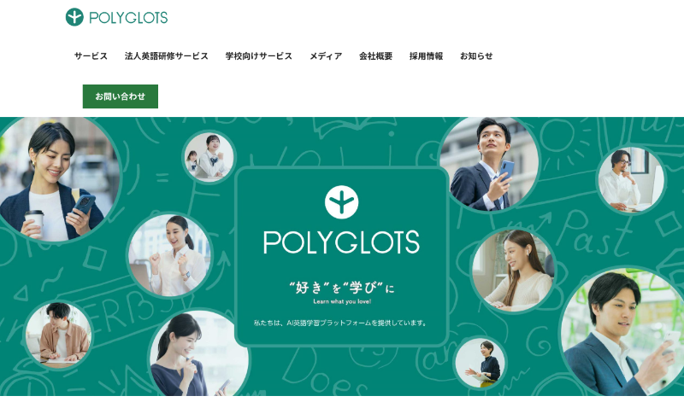Viewport: 684px width, 402px height.
Task: Select photo of woman with clenched fists cheering
Action: [x=170, y=255]
